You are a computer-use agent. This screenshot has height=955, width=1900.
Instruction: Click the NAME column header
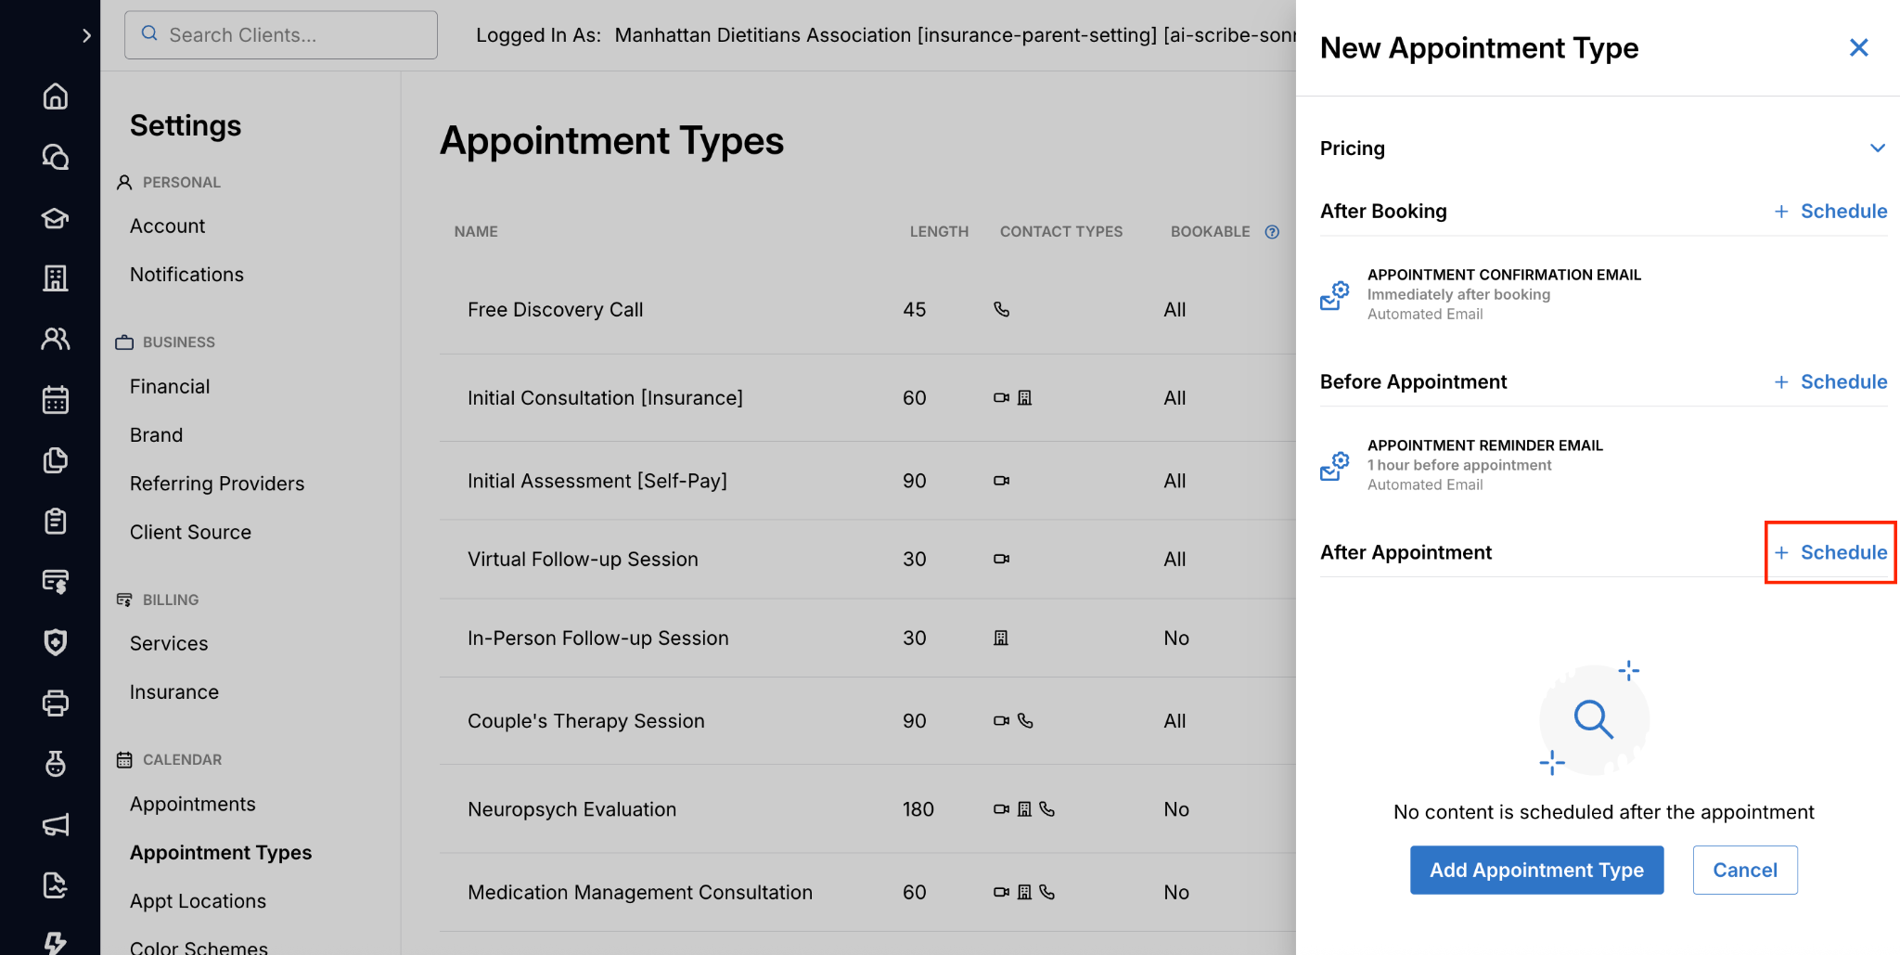pyautogui.click(x=476, y=232)
